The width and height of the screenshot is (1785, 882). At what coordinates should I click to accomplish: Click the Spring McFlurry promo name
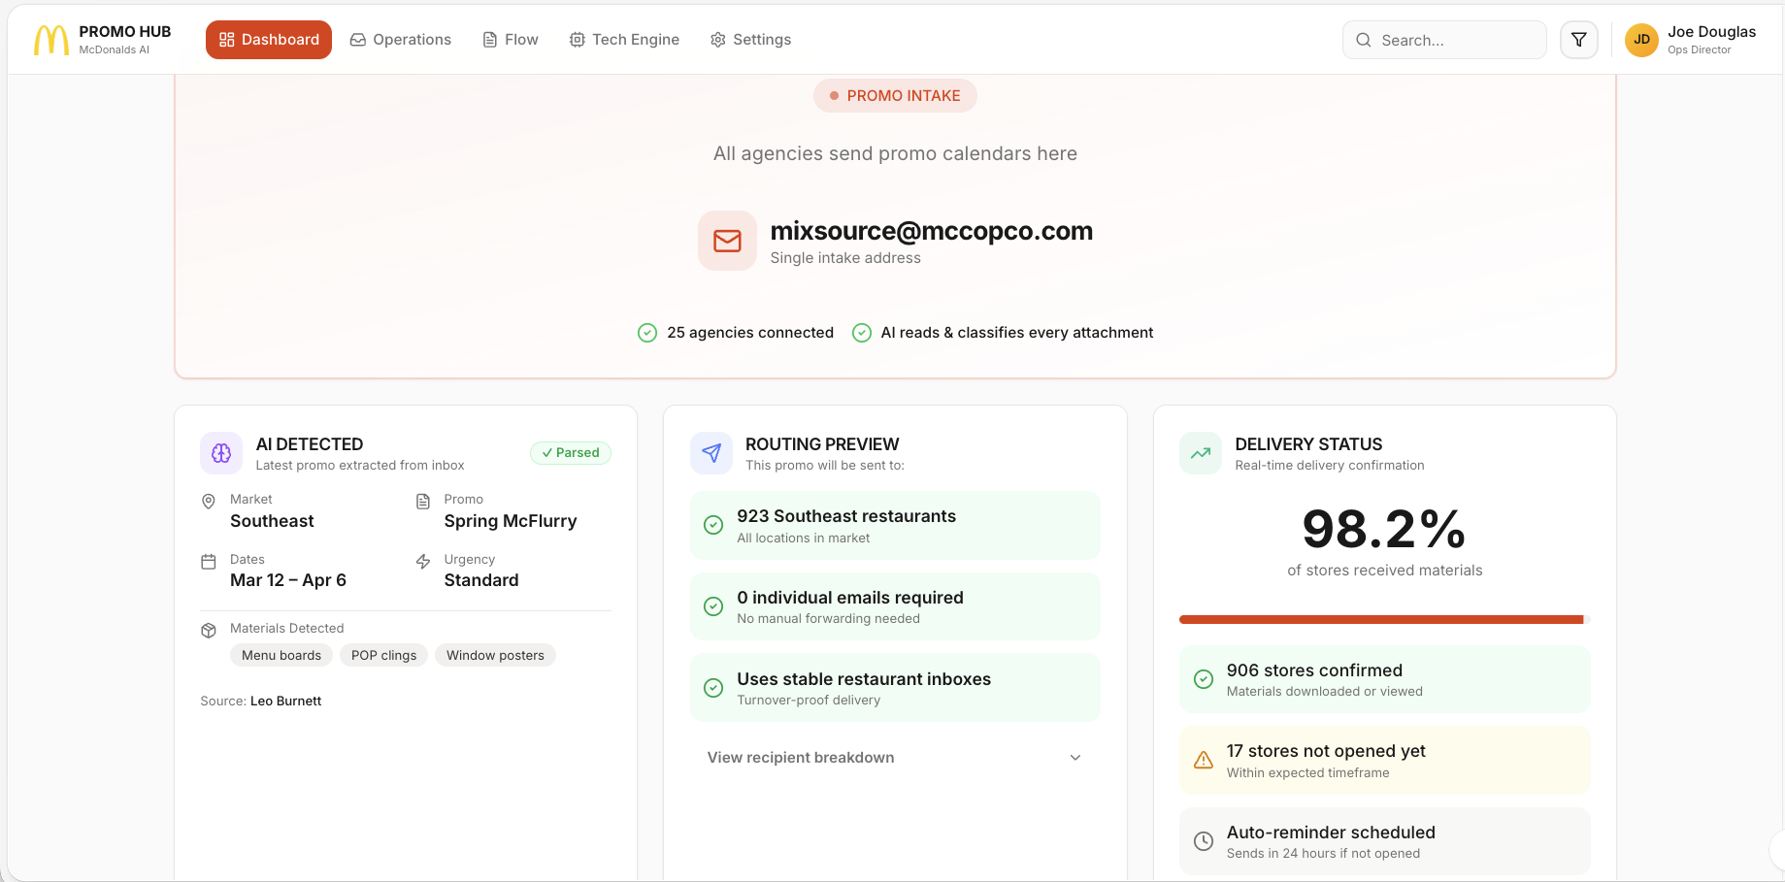coord(511,521)
